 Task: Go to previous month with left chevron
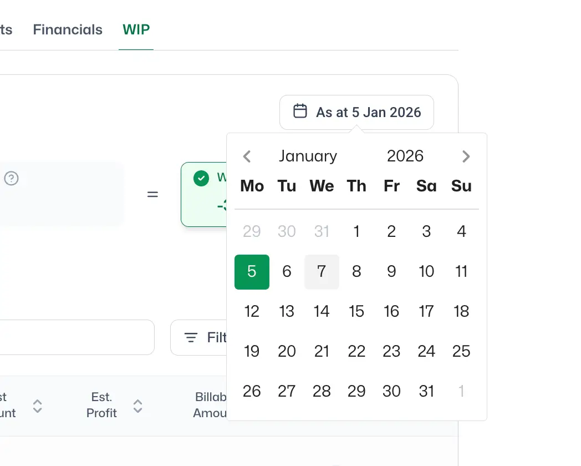247,156
